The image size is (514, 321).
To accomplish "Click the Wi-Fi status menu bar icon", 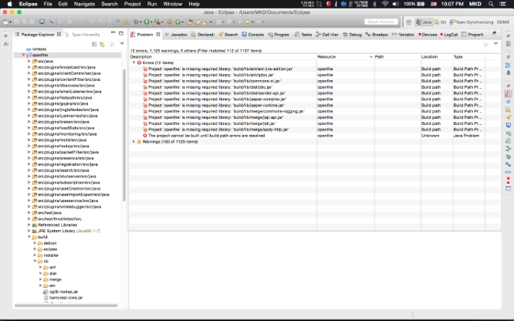I will [385, 4].
